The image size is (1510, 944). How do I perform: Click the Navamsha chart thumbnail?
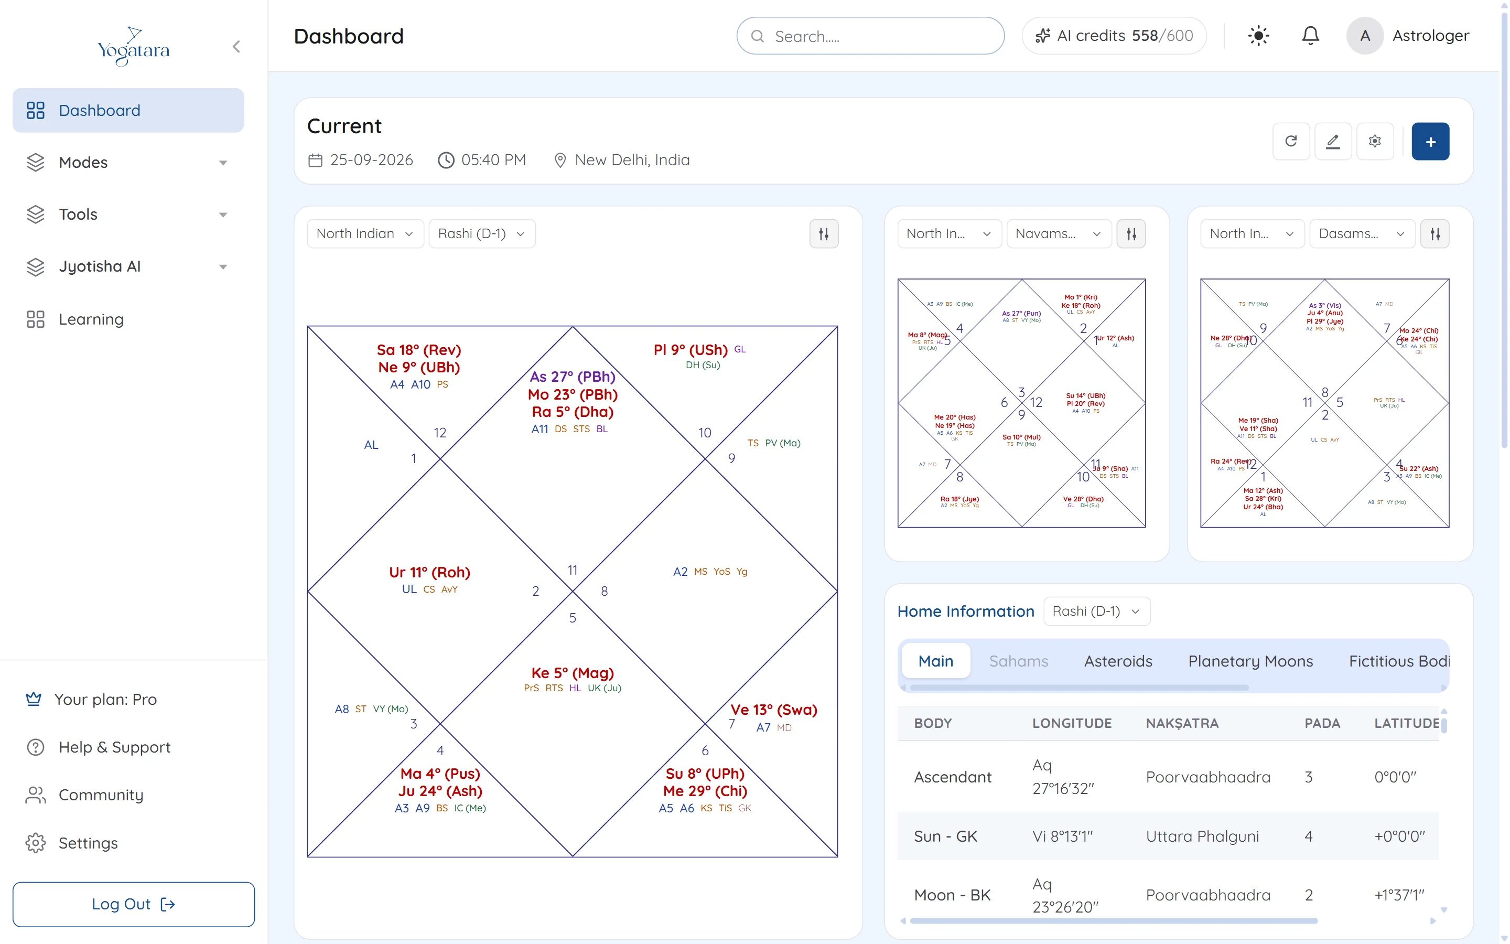click(x=1021, y=403)
